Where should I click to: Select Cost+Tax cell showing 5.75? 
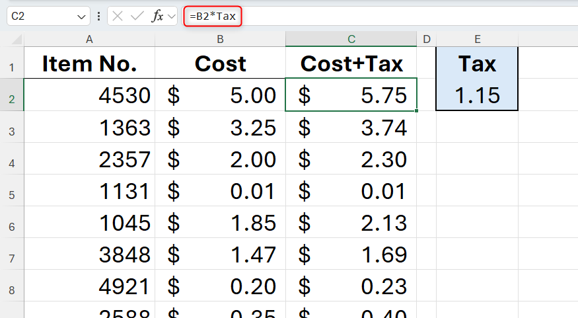tap(351, 95)
